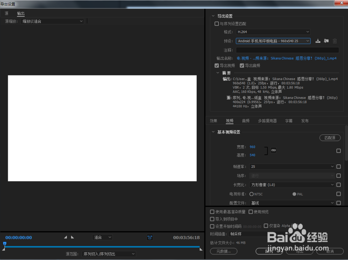Viewport: 348px width, 260px height.
Task: Enable 与序列设置匹配 checkbox
Action: click(x=216, y=24)
